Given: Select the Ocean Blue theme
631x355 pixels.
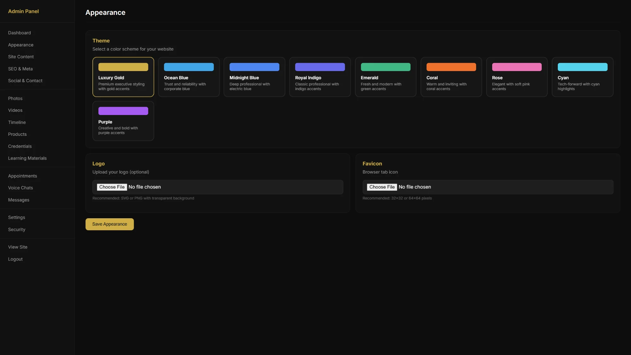Looking at the screenshot, I should (x=189, y=77).
